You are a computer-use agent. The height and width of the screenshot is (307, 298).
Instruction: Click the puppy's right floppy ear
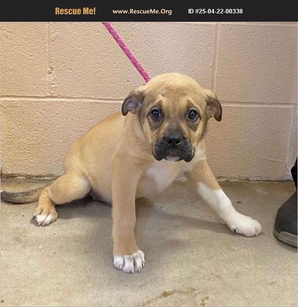(x=214, y=106)
